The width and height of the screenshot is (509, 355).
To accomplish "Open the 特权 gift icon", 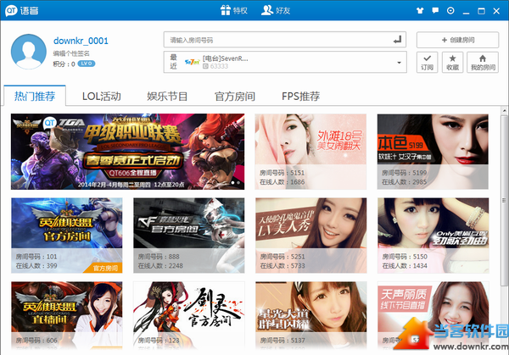I will point(226,10).
